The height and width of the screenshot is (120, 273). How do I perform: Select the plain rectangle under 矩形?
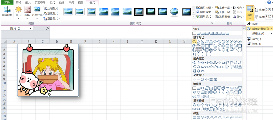(194, 33)
